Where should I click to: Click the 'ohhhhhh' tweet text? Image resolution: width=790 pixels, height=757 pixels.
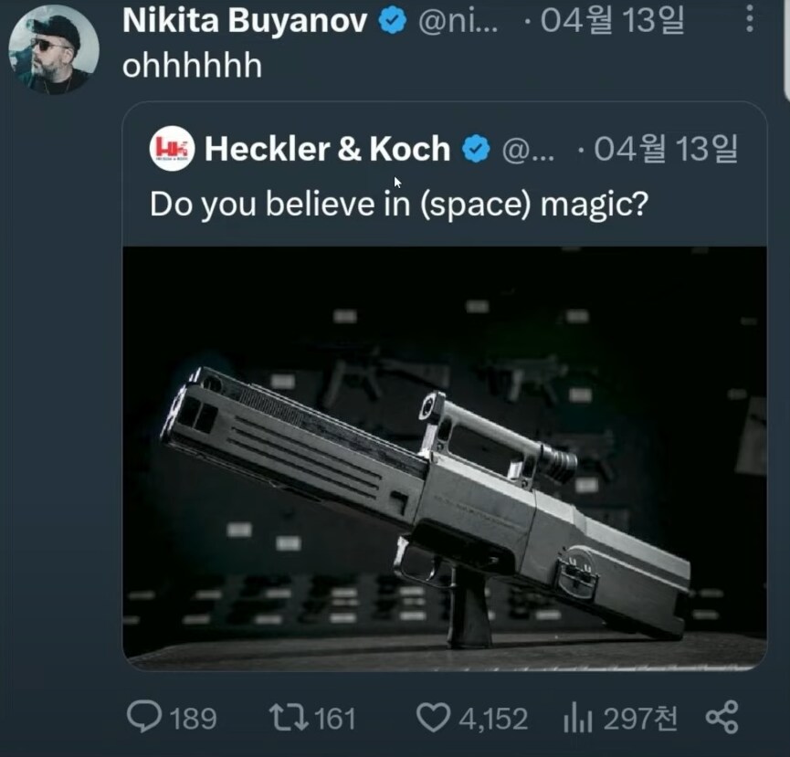coord(192,67)
